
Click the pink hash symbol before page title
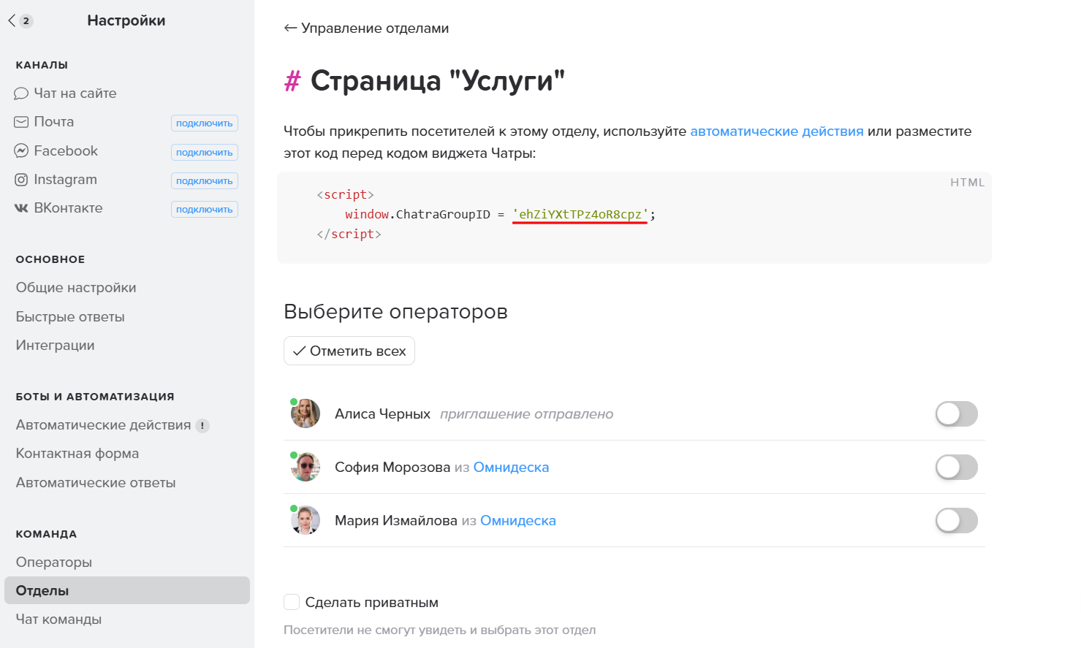tap(292, 81)
